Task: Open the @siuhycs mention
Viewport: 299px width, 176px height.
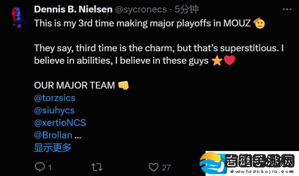Action: pyautogui.click(x=54, y=110)
